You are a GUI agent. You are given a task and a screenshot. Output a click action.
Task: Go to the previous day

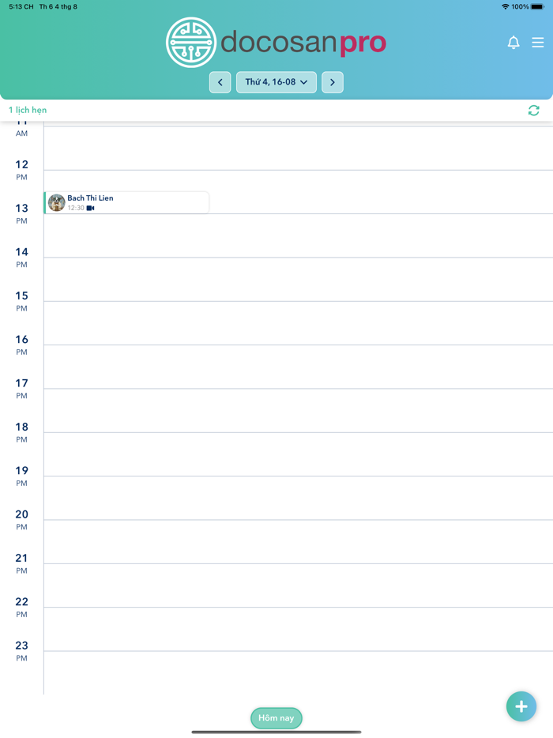click(220, 82)
